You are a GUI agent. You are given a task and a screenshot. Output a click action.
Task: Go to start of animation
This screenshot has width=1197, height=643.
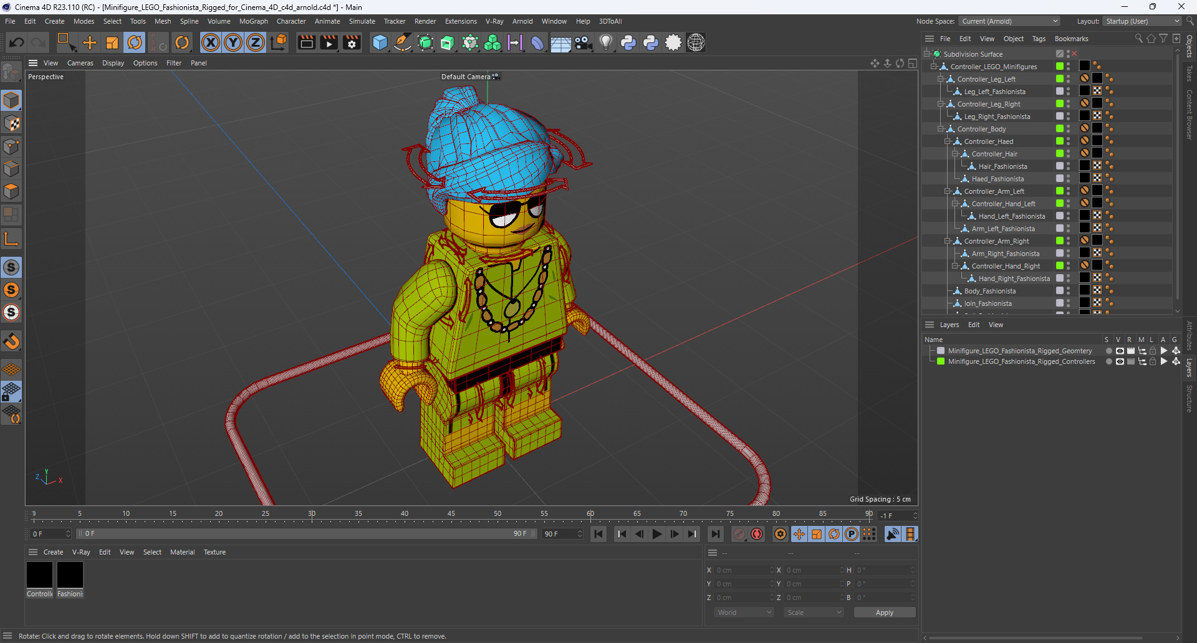coord(598,534)
